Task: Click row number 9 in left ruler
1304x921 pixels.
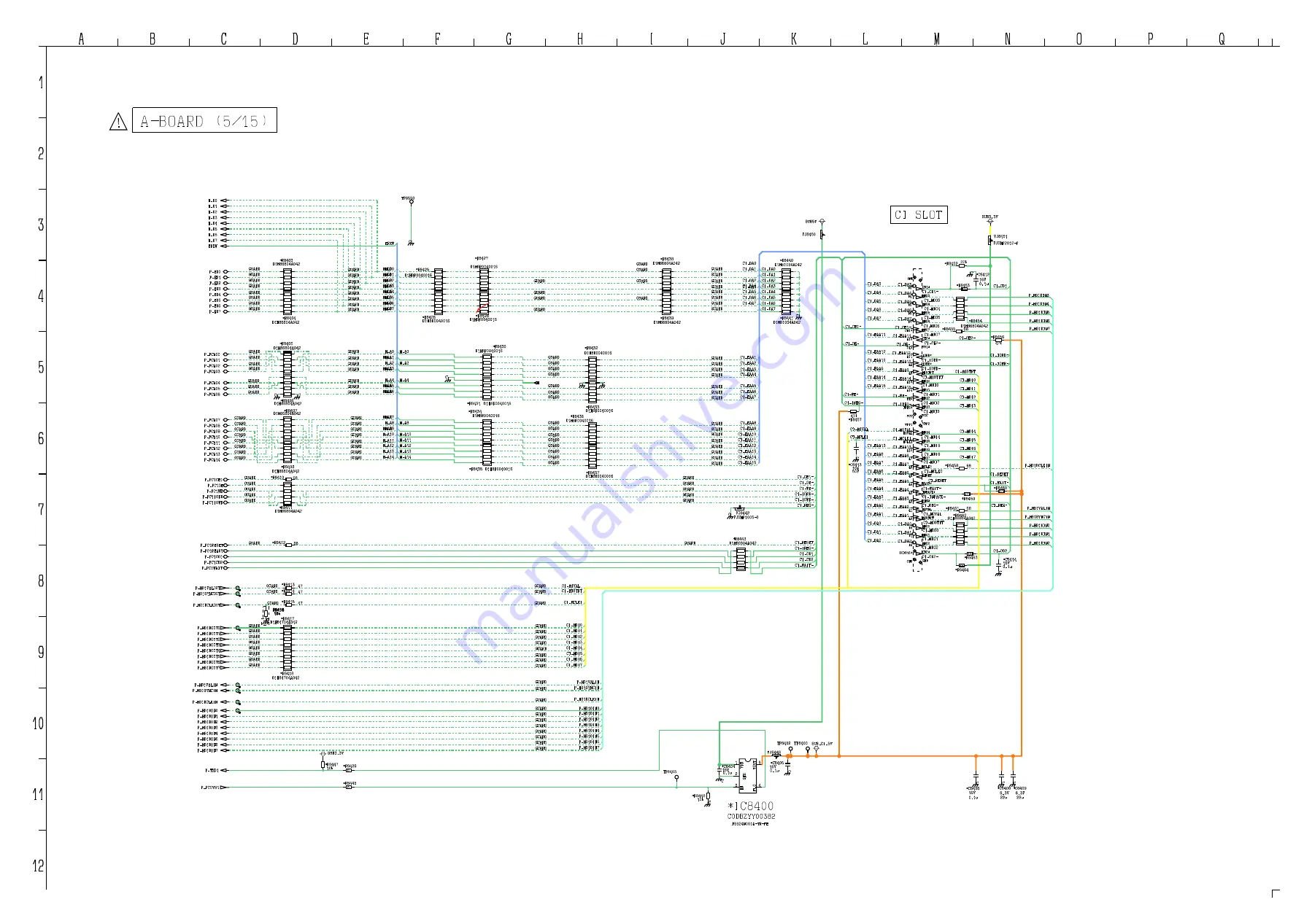Action: click(41, 653)
